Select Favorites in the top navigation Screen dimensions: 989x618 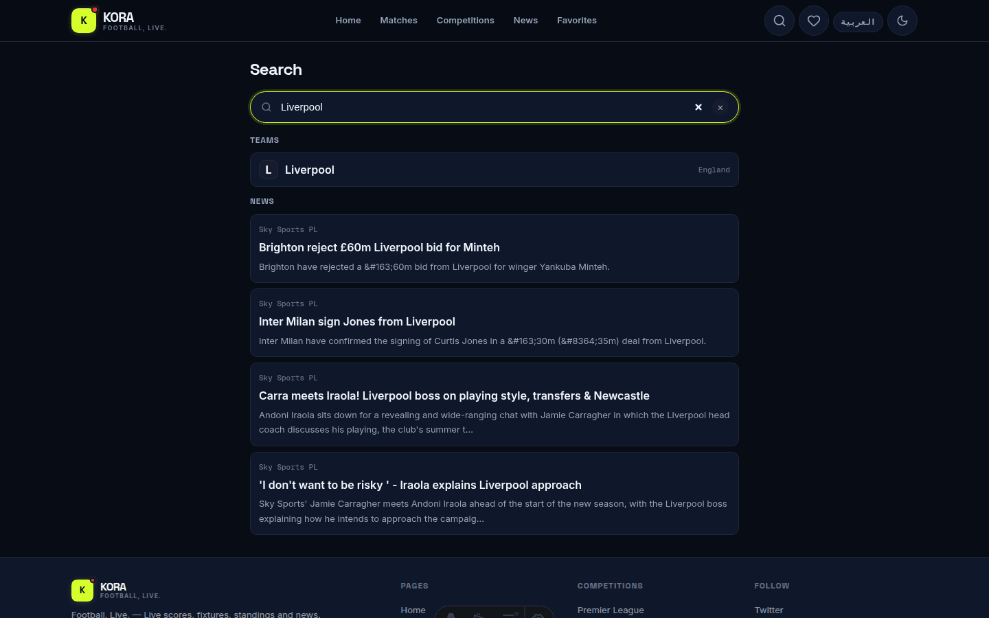coord(577,21)
